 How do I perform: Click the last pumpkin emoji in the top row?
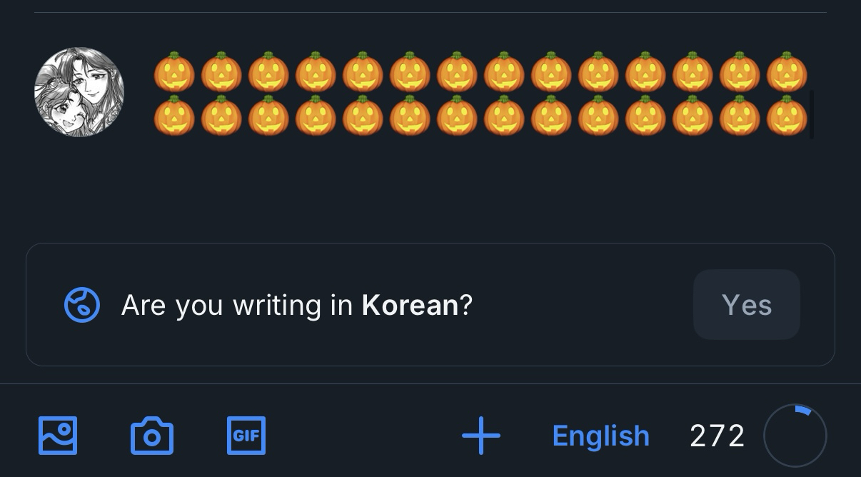click(787, 71)
